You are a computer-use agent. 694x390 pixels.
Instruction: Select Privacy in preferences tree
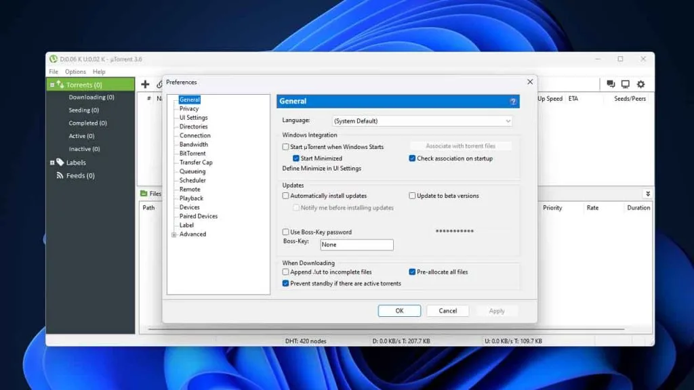coord(189,109)
